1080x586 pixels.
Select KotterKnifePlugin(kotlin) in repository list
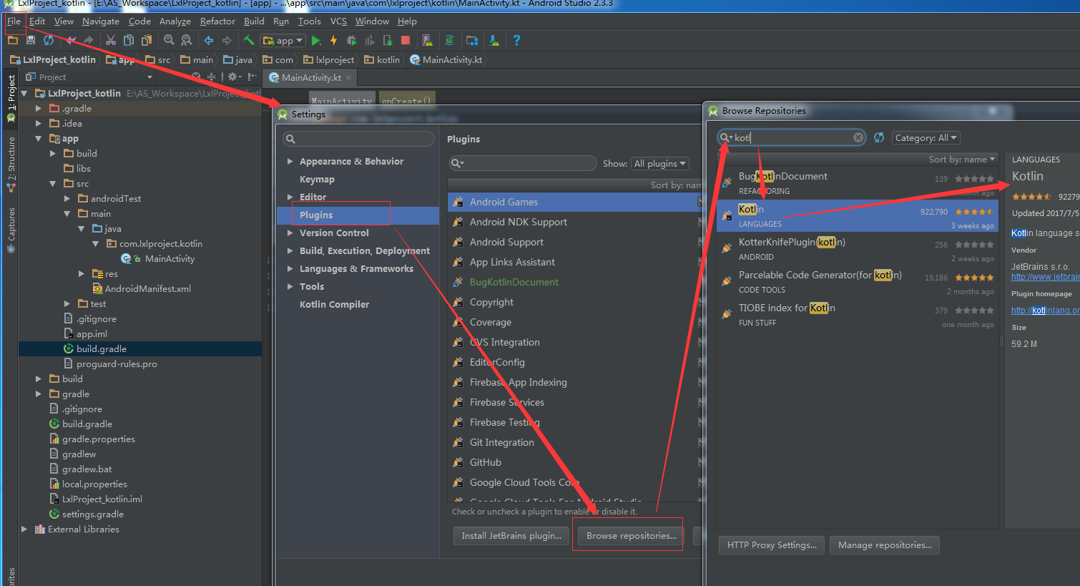click(x=857, y=248)
